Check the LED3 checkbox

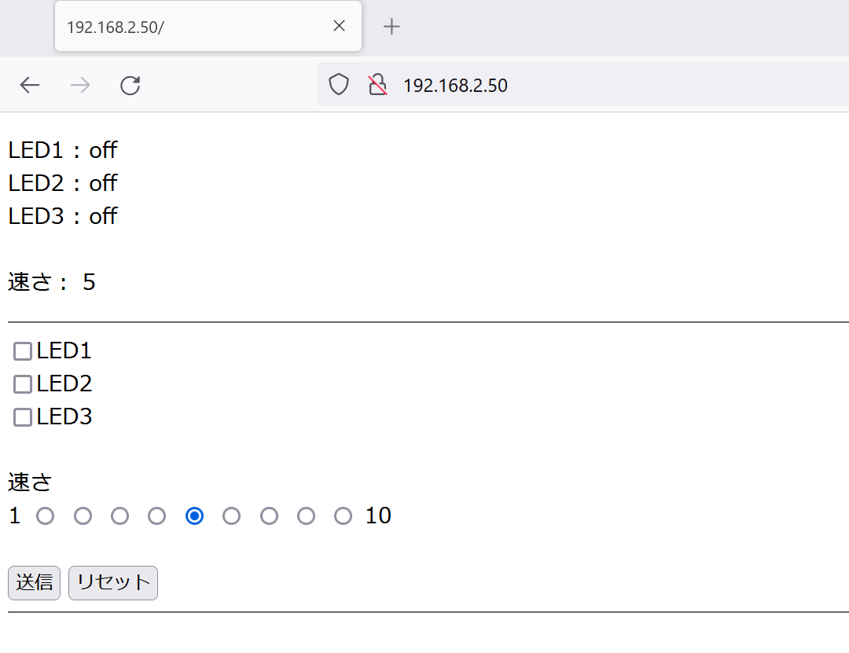click(23, 417)
